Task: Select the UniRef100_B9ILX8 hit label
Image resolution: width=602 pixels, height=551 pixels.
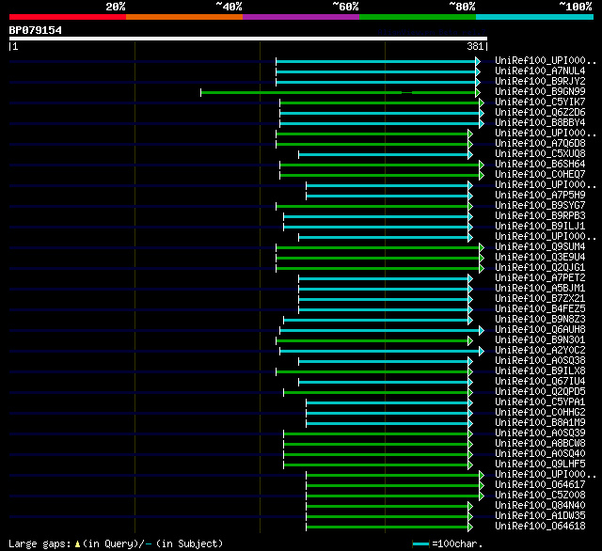Action: pyautogui.click(x=540, y=371)
